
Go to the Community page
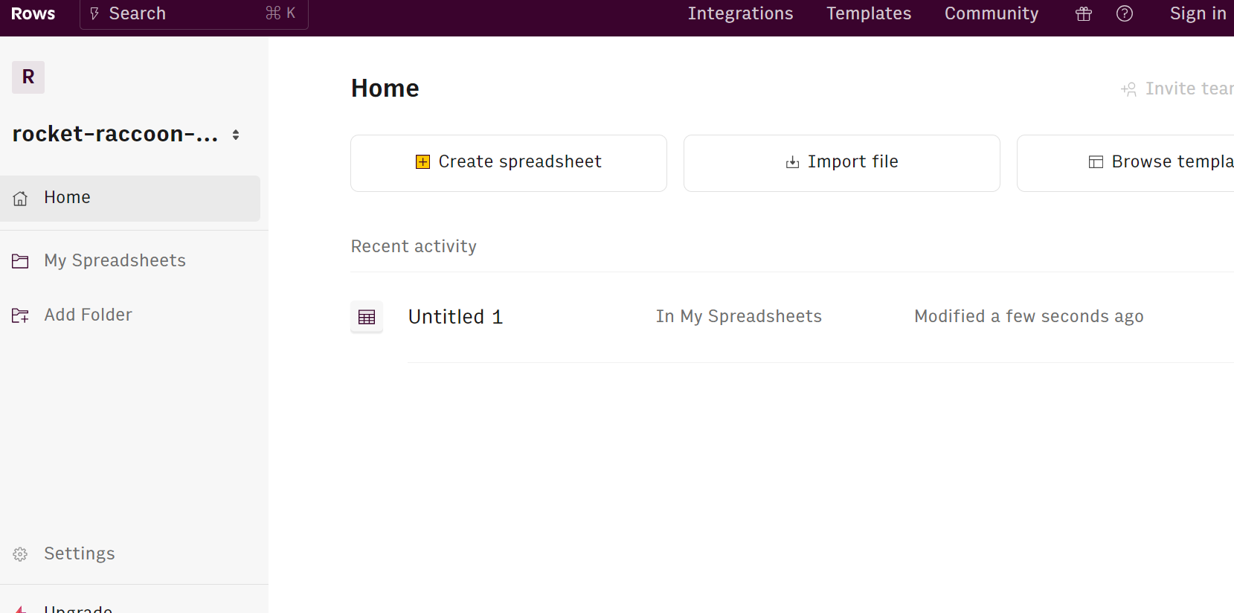click(x=991, y=14)
